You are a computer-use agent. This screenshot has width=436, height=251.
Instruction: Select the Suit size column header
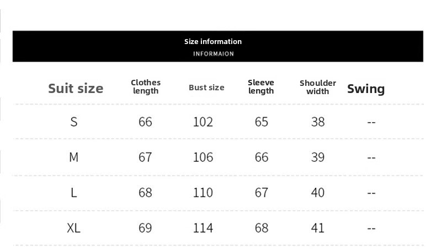click(76, 89)
